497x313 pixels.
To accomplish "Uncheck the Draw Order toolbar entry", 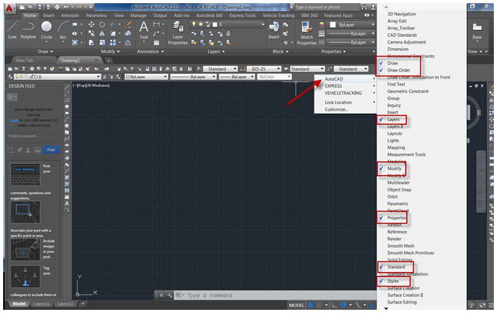I will [399, 70].
